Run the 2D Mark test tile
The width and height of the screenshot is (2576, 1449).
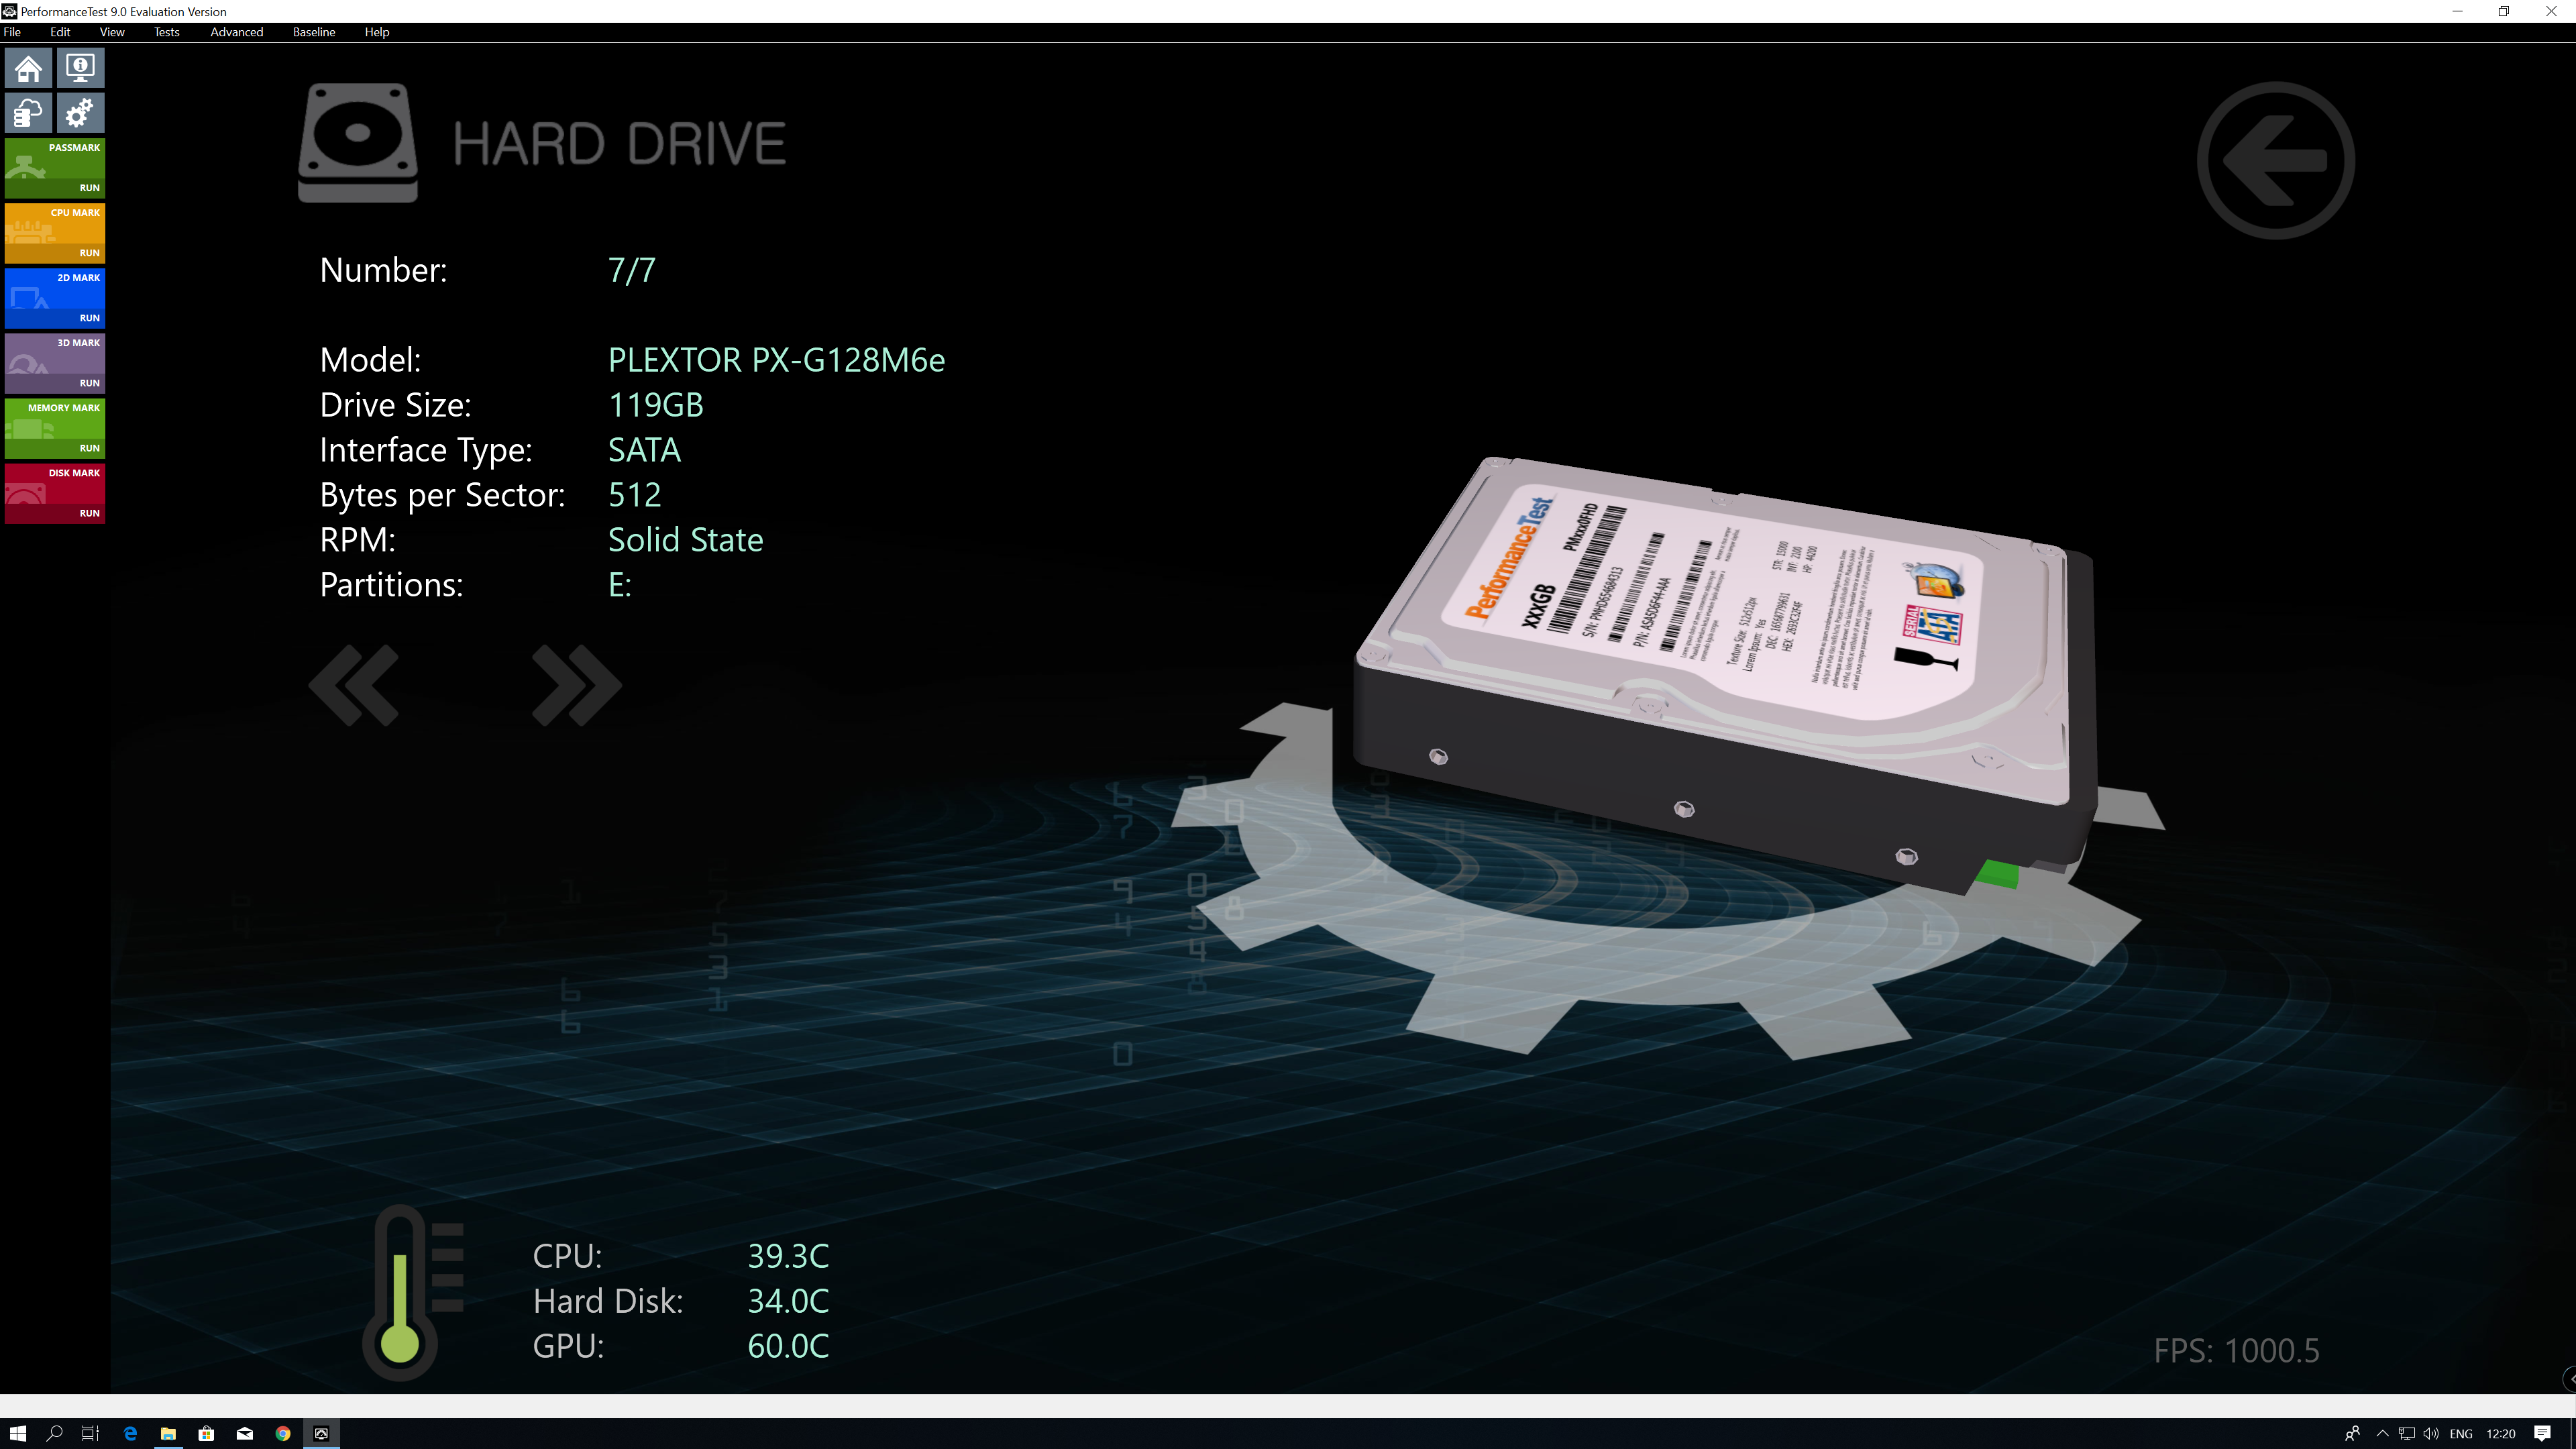[x=55, y=298]
